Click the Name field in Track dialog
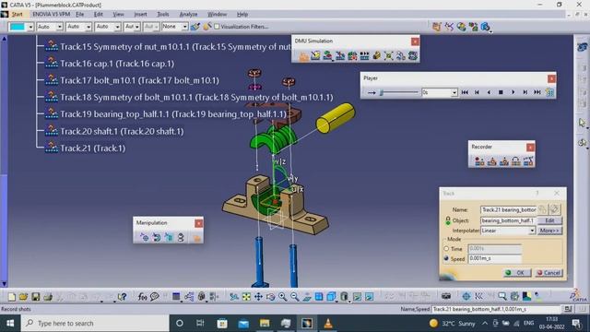The height and width of the screenshot is (332, 590). [x=508, y=209]
